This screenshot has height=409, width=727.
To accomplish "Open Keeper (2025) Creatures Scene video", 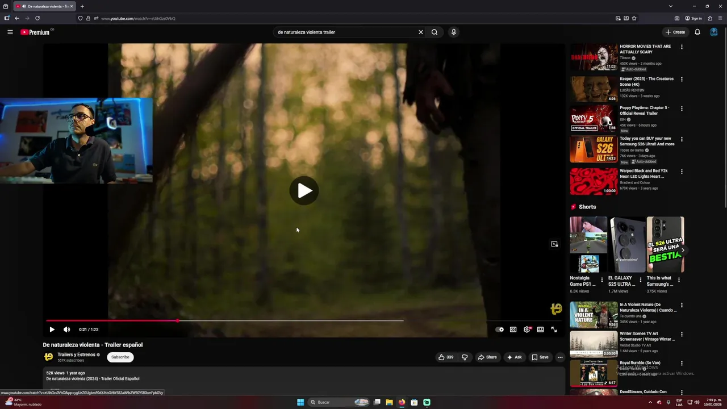I will point(594,89).
